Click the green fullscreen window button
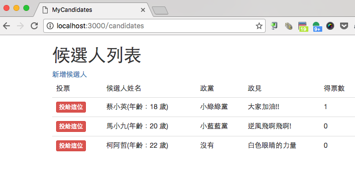The height and width of the screenshot is (184, 355). click(26, 8)
